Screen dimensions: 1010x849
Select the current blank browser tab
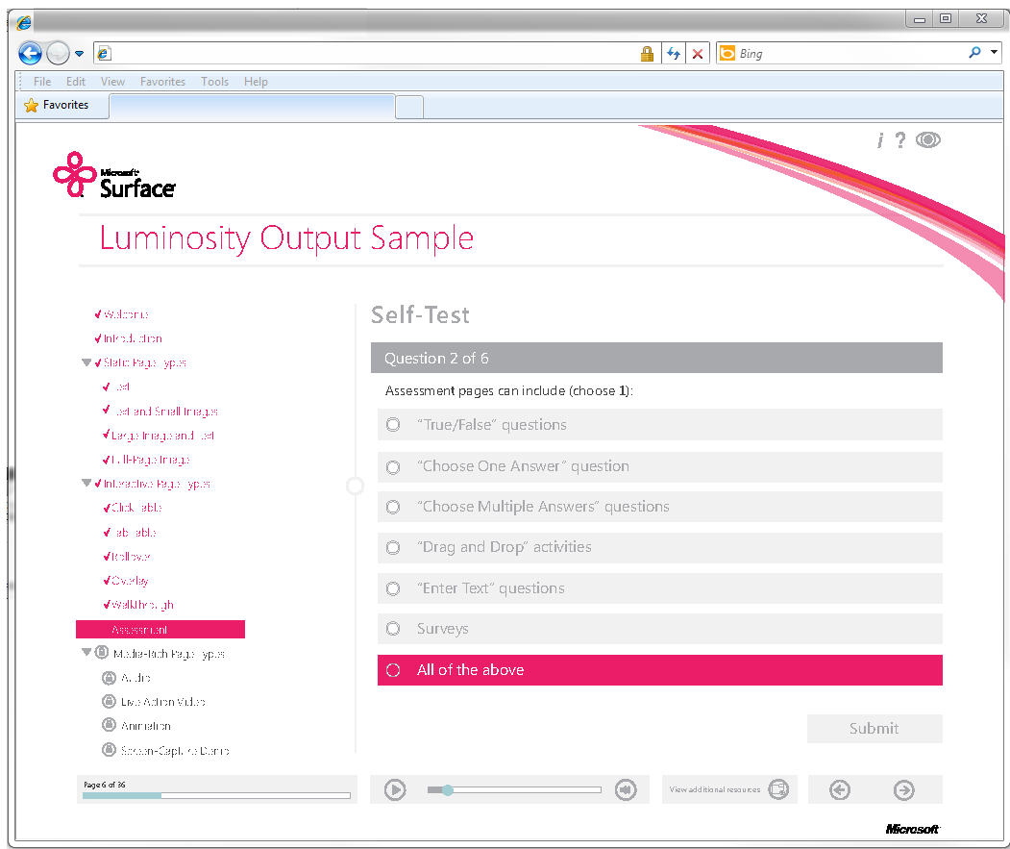pyautogui.click(x=252, y=107)
